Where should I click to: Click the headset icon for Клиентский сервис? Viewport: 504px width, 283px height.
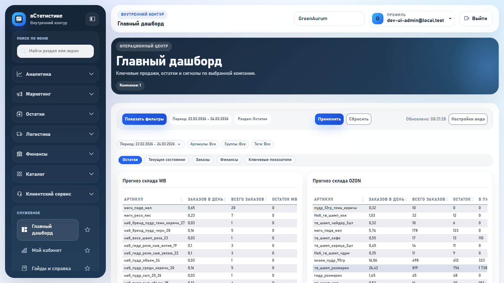point(20,194)
